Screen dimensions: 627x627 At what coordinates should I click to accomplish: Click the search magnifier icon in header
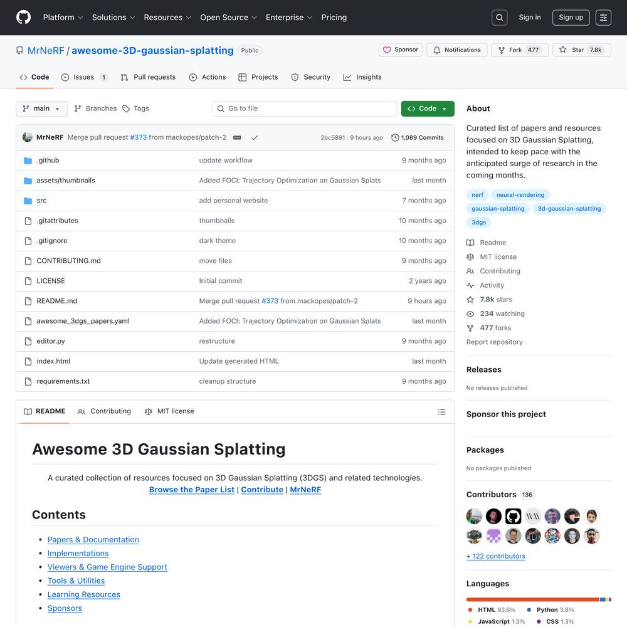coord(500,18)
